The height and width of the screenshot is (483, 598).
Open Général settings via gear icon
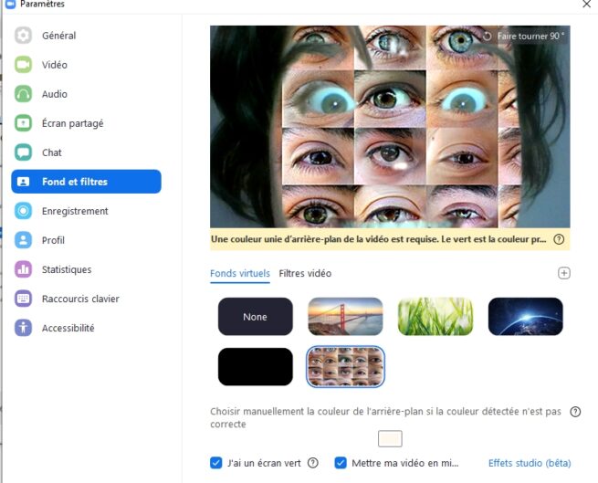(23, 36)
